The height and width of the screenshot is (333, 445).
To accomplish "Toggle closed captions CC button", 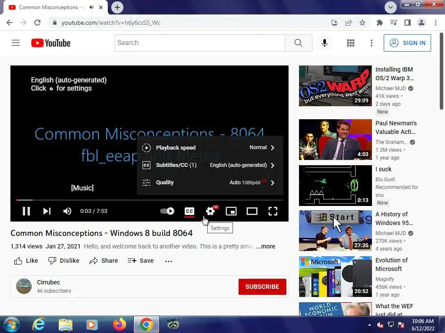I will click(189, 211).
